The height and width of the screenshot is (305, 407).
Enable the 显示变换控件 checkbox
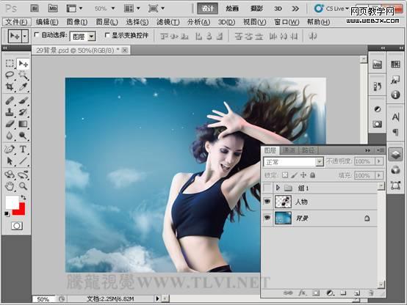(x=107, y=34)
